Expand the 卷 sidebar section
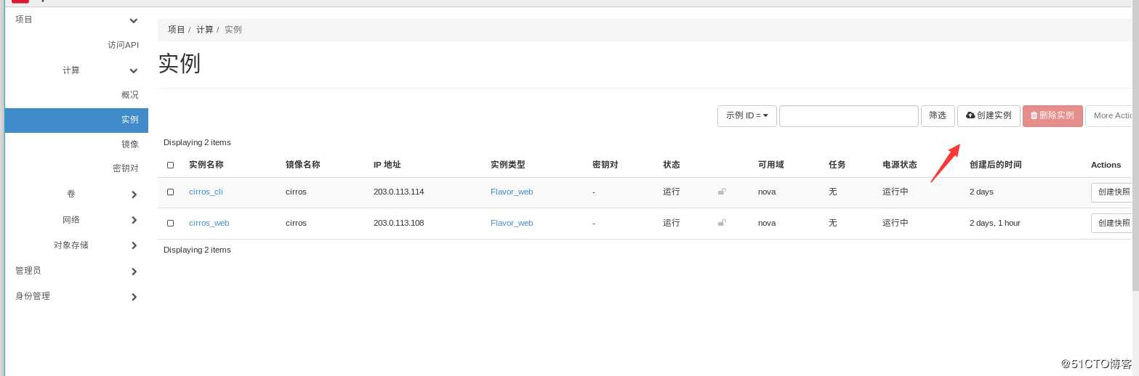 click(x=134, y=195)
